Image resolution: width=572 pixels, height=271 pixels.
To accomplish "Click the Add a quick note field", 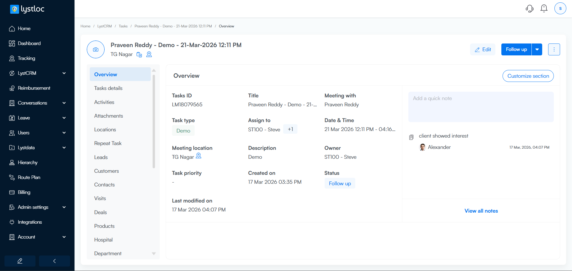I will pos(481,107).
